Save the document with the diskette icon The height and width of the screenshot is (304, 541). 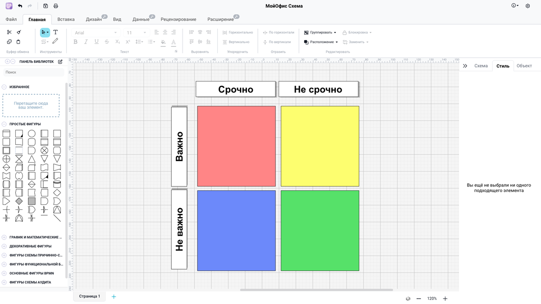click(46, 6)
